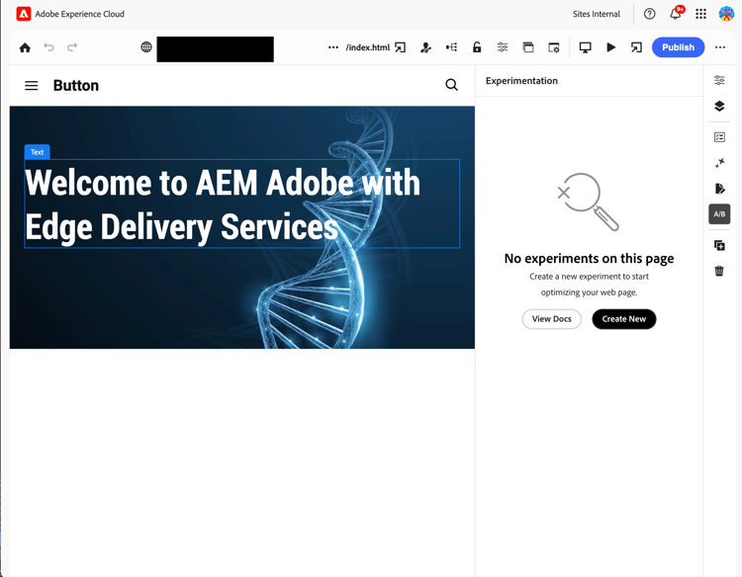Open the notifications bell
The height and width of the screenshot is (577, 742).
[x=676, y=14]
